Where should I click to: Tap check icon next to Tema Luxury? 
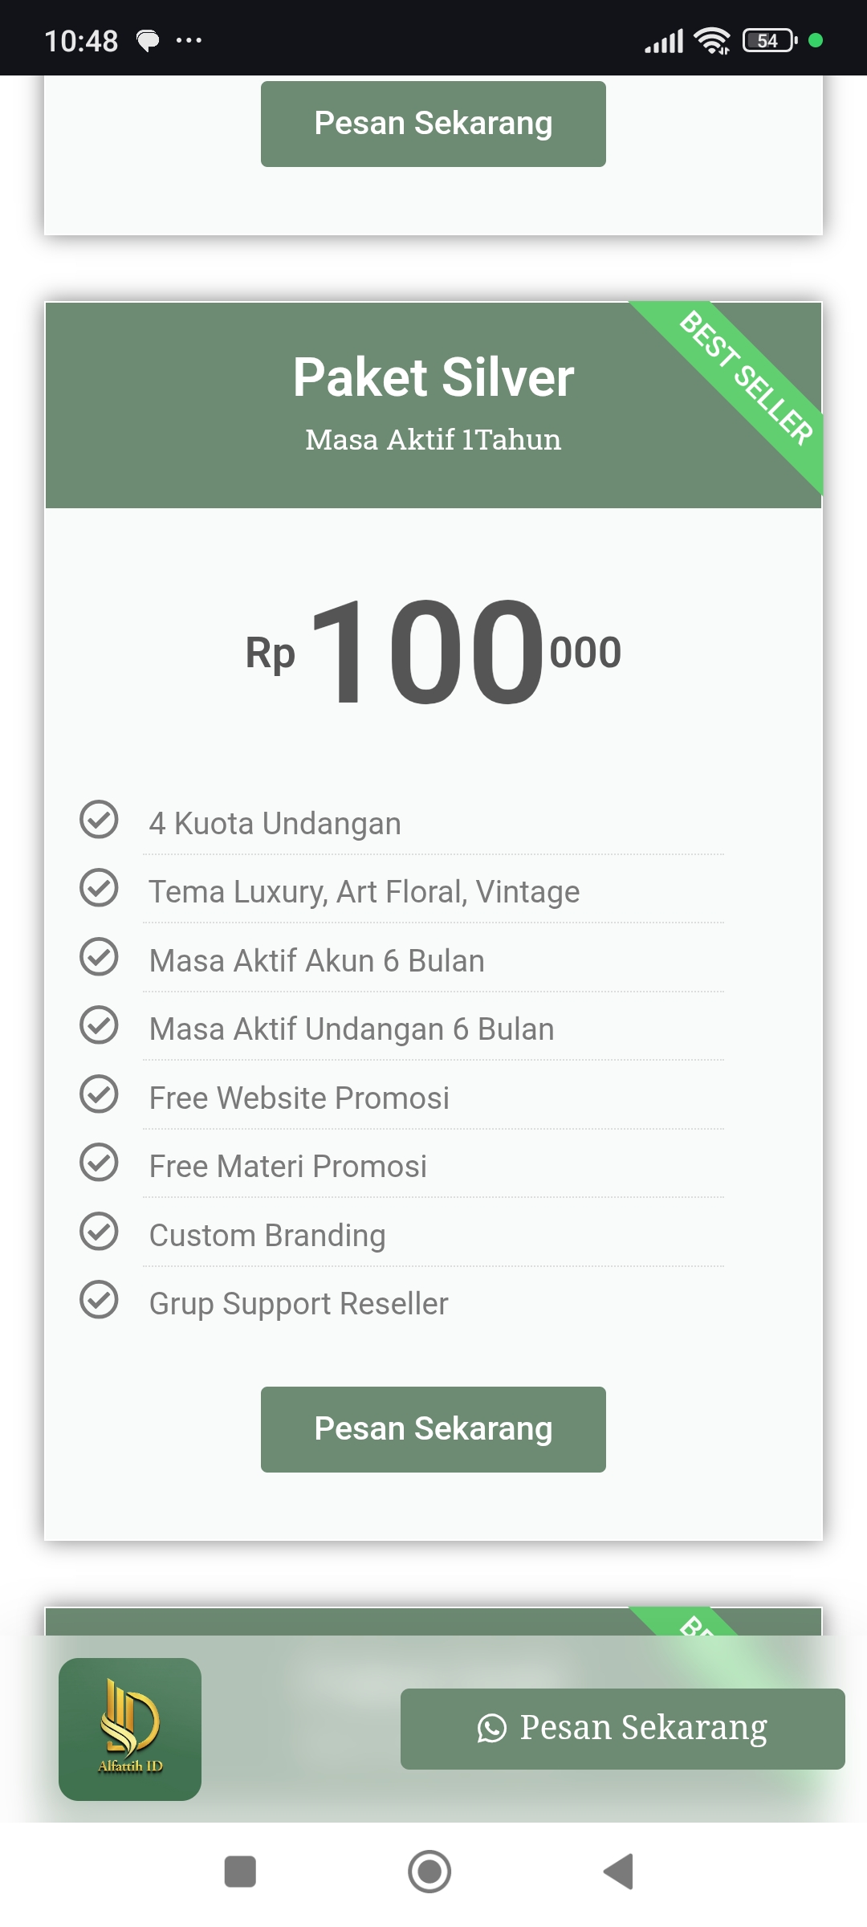click(99, 888)
